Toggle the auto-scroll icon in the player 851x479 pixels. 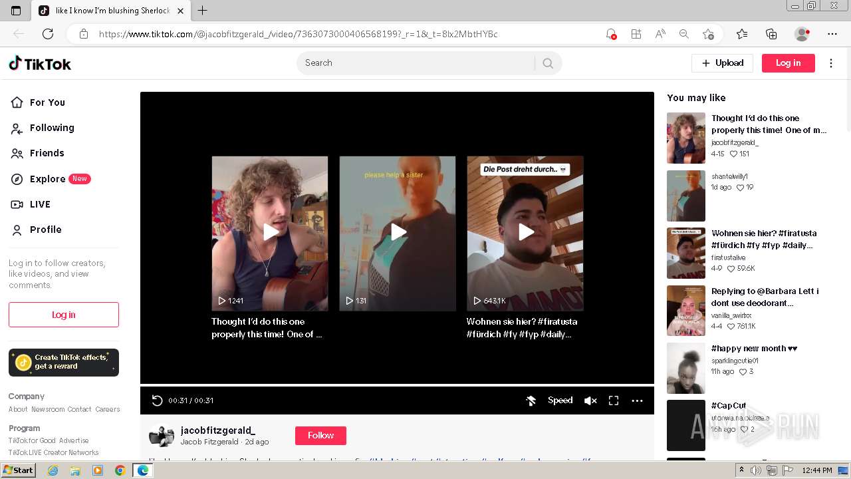(531, 400)
